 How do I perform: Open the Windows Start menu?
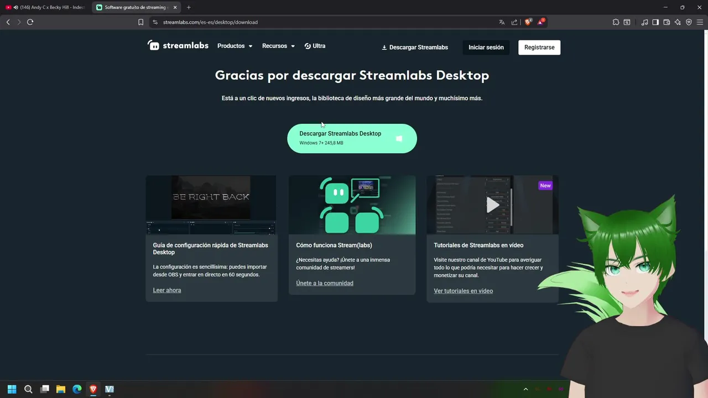tap(12, 389)
